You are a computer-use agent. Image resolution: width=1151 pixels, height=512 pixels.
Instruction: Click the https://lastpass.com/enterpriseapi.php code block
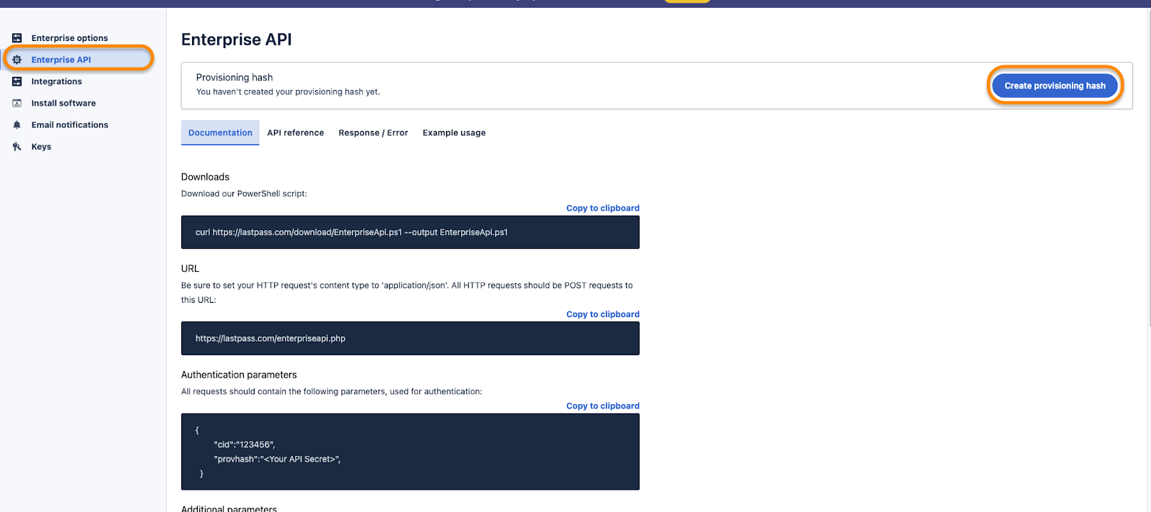[x=410, y=338]
